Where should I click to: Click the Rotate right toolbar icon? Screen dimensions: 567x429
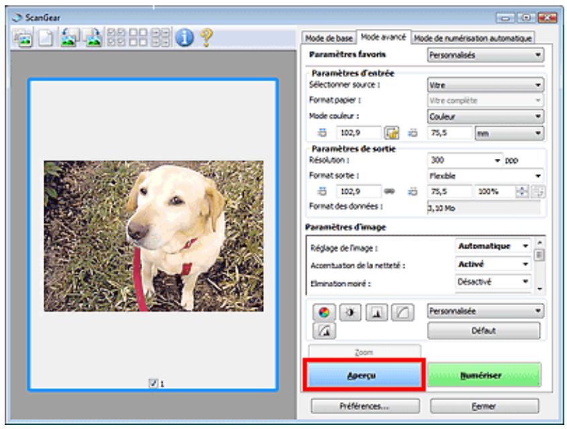pos(92,38)
